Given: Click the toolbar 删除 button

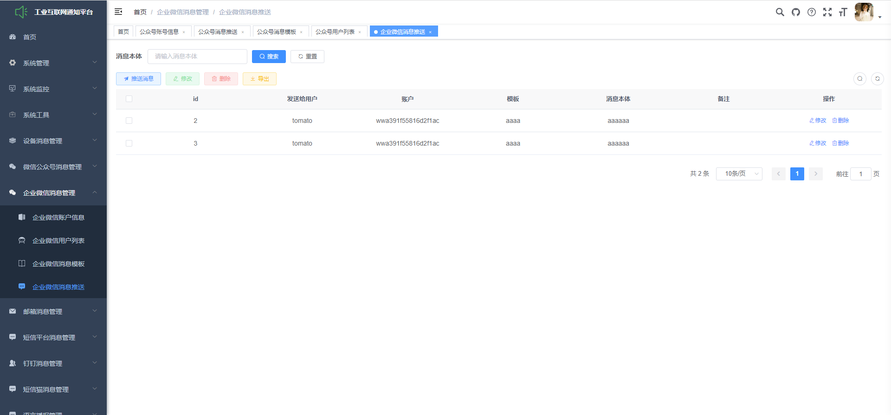Looking at the screenshot, I should coord(221,79).
